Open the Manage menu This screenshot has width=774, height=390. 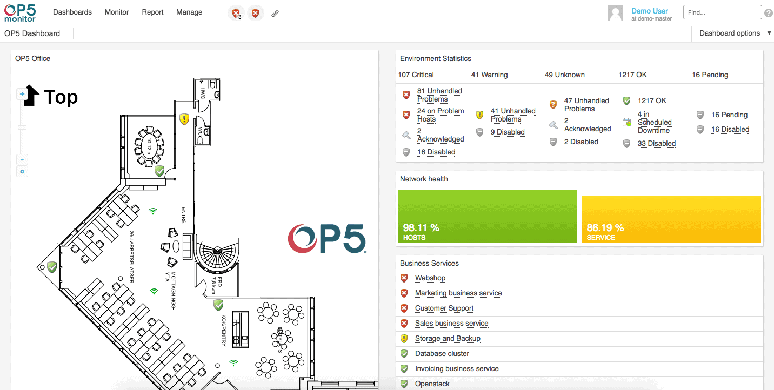tap(189, 12)
